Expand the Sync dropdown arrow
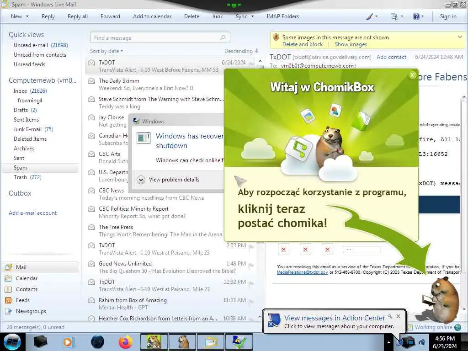This screenshot has height=351, width=468. coord(252,16)
